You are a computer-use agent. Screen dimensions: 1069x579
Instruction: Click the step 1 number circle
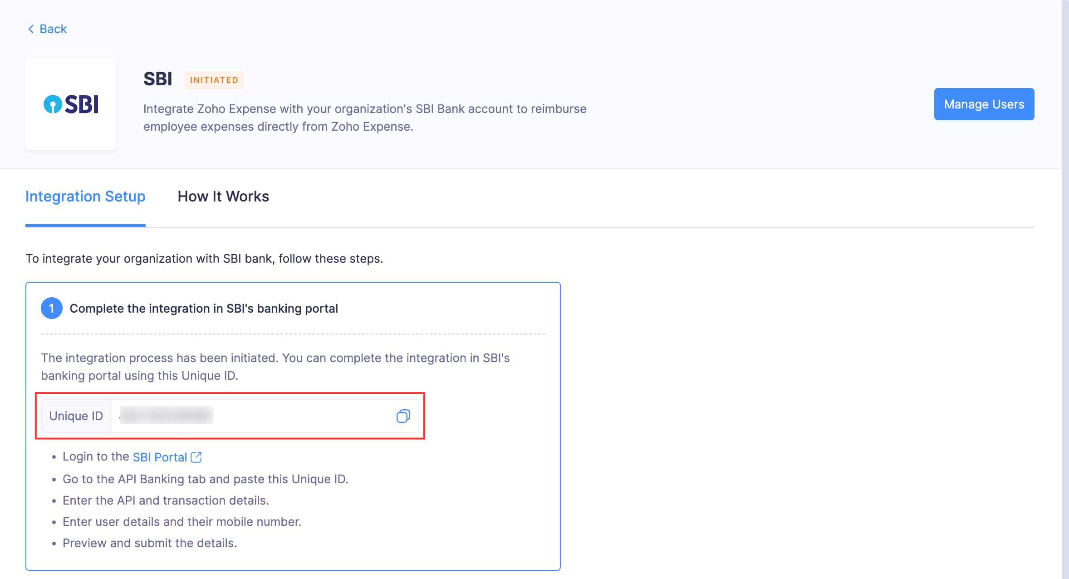tap(52, 309)
